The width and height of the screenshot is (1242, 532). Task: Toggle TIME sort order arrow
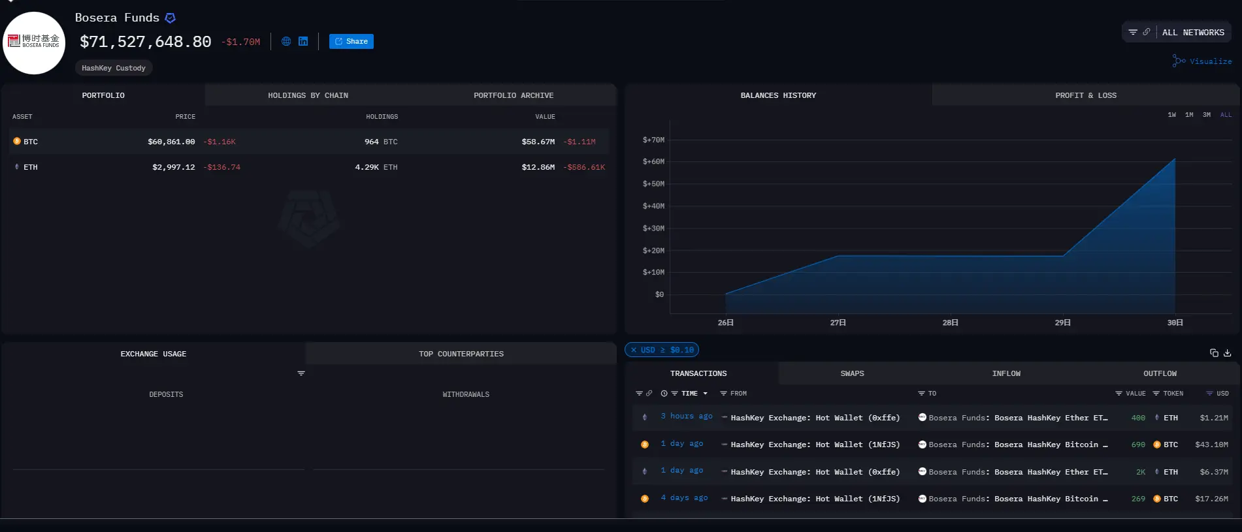click(x=705, y=394)
